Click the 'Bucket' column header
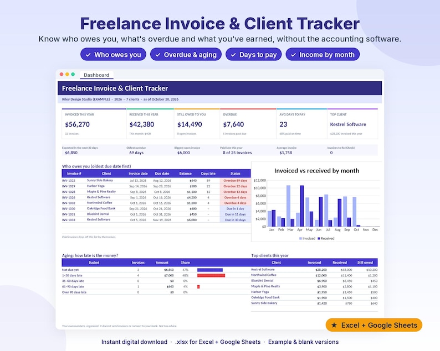 point(94,263)
